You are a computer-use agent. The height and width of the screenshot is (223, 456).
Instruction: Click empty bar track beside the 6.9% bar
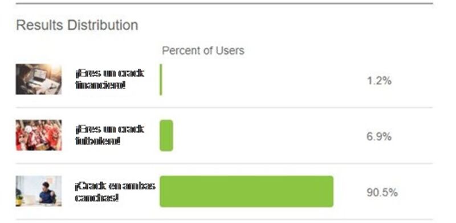click(253, 135)
